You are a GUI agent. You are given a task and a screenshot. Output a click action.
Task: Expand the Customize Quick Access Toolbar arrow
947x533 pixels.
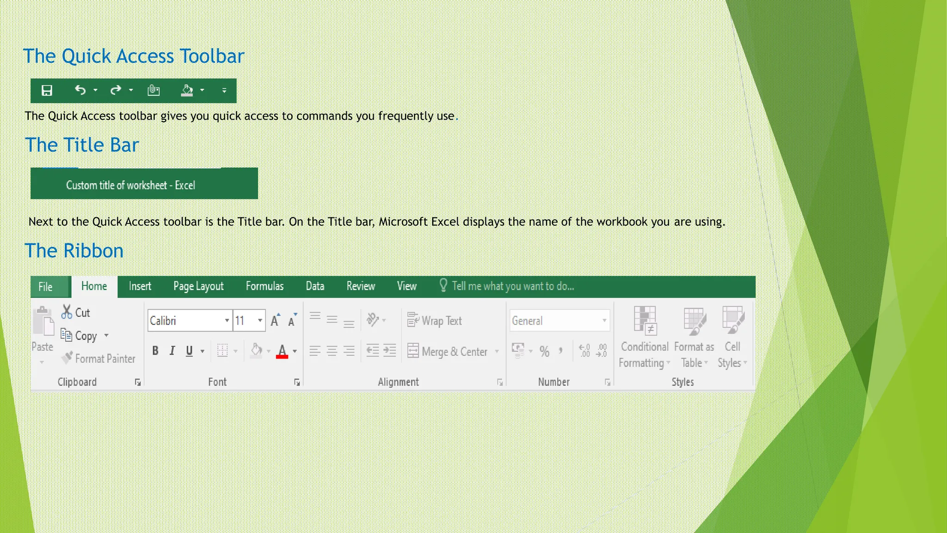[224, 90]
